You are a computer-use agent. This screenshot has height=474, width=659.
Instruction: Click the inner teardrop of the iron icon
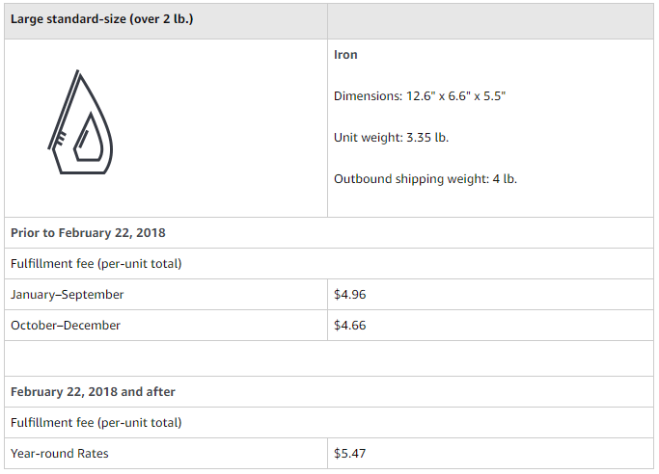coord(89,137)
